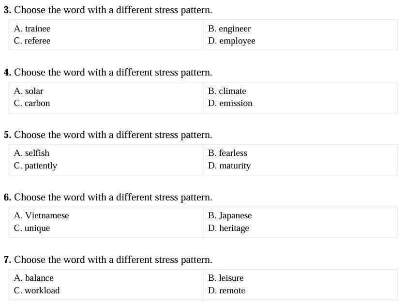Select option B. Japanese
Screen dimensions: 405x304
(x=230, y=216)
